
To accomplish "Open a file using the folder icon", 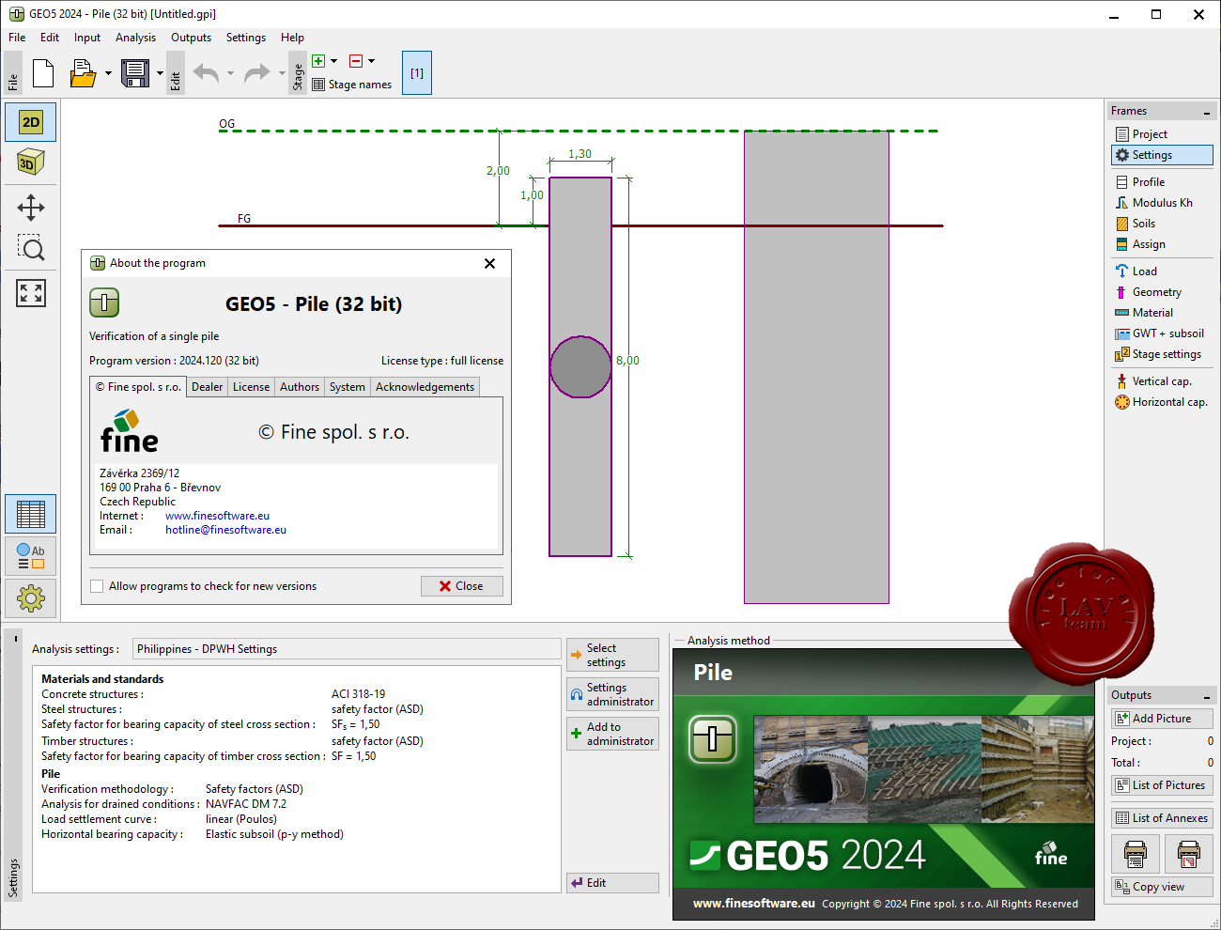I will (83, 73).
